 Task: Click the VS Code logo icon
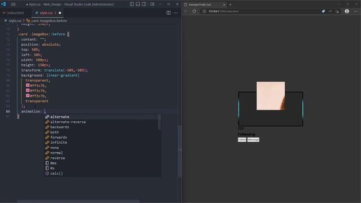4,4
